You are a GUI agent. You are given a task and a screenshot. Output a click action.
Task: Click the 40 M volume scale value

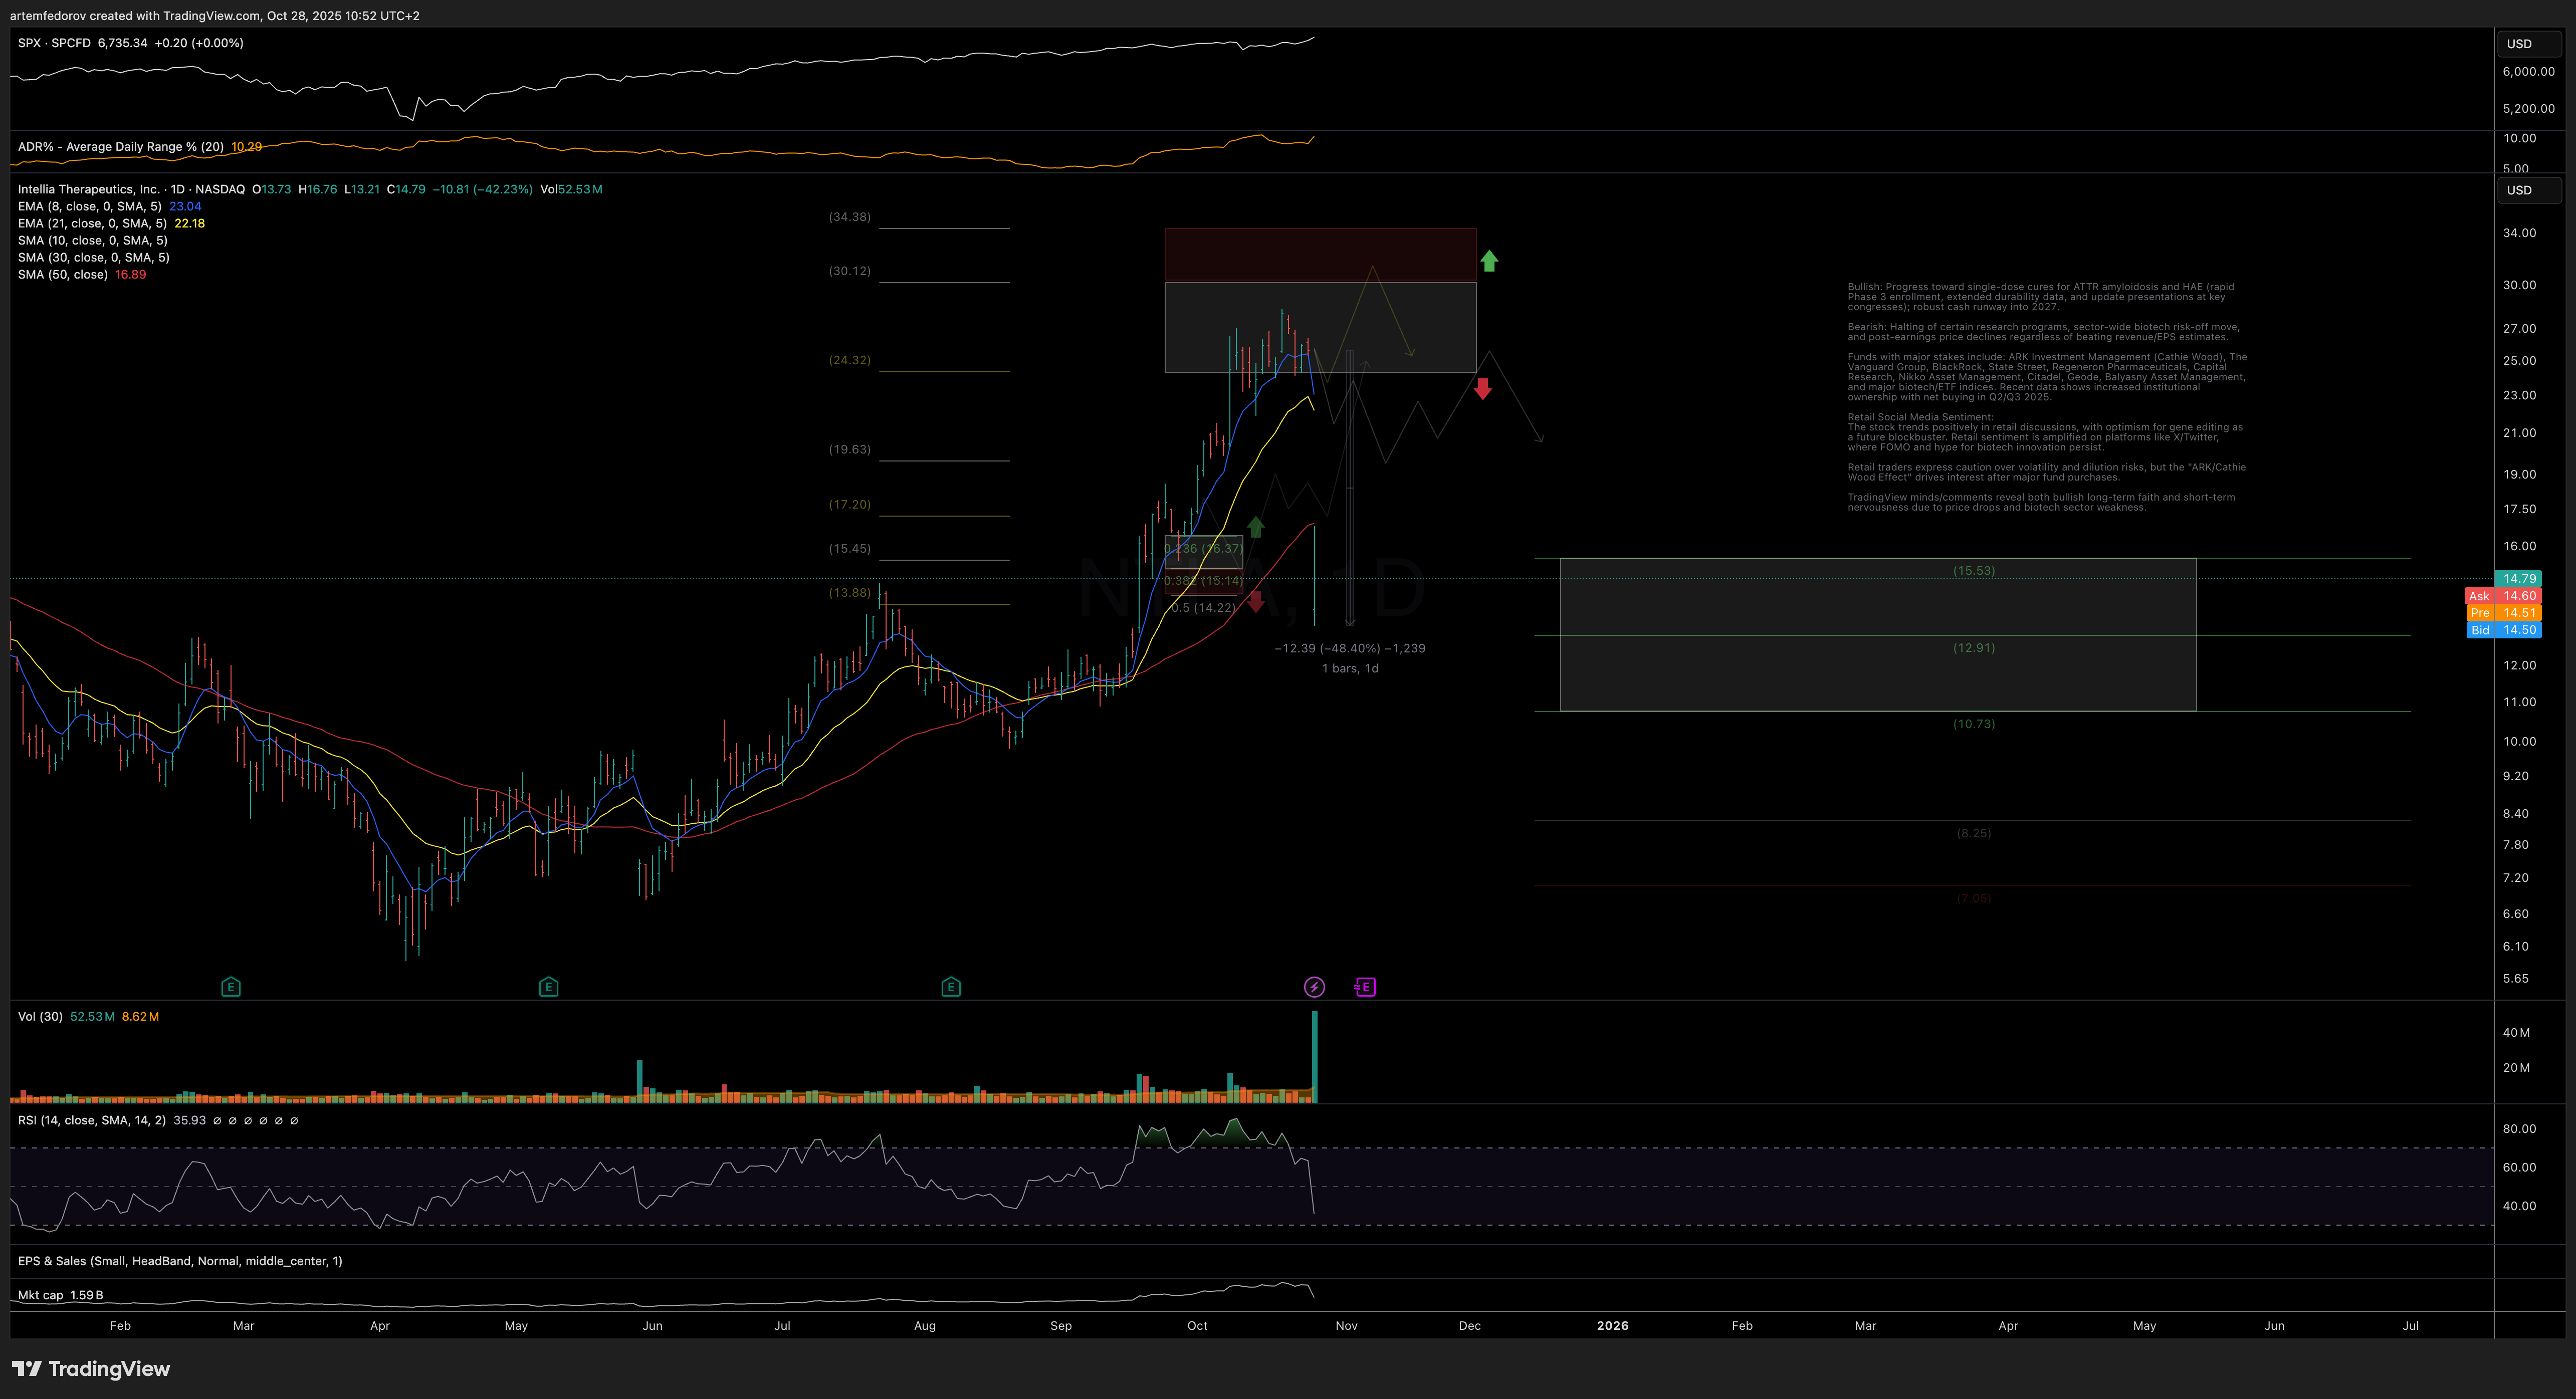2516,1032
